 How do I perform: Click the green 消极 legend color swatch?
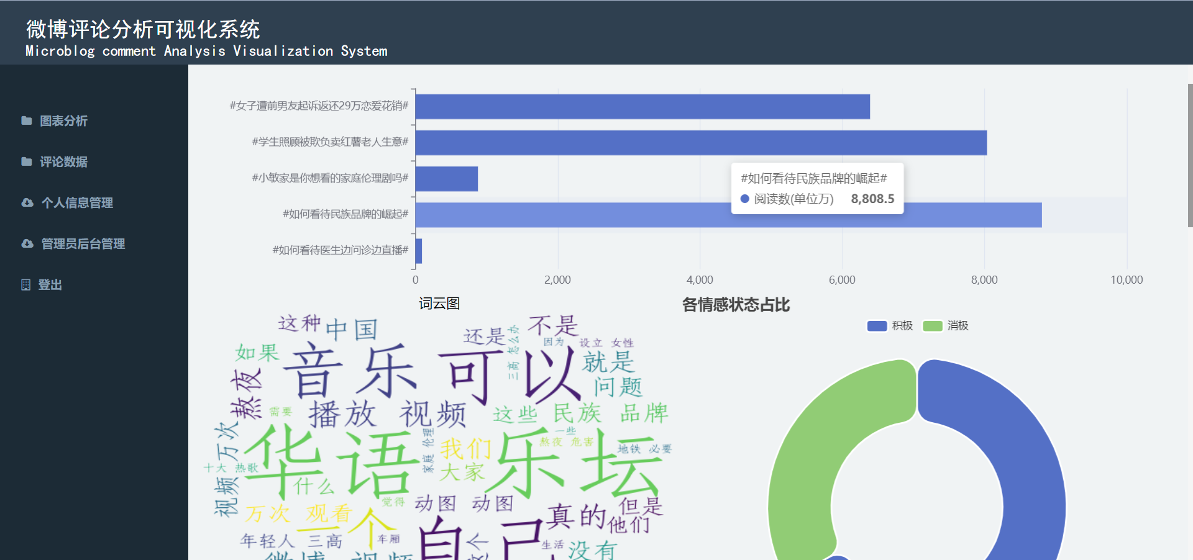(x=933, y=326)
